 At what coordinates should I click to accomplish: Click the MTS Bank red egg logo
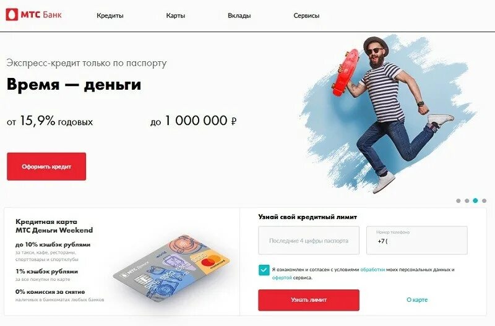[12, 14]
